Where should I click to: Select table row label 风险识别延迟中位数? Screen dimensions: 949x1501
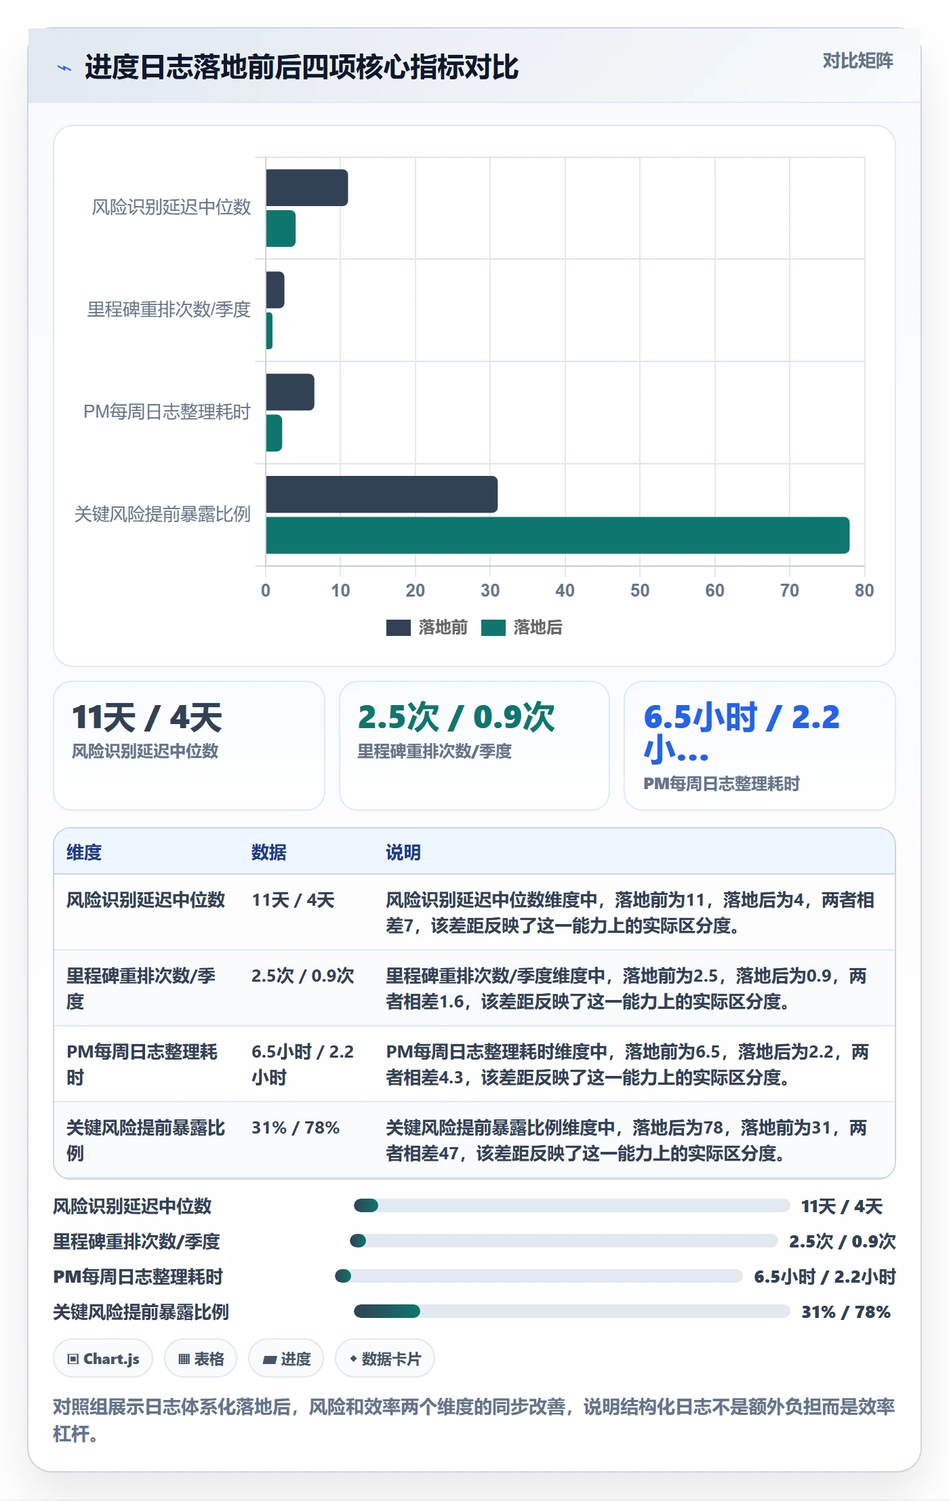(x=146, y=900)
